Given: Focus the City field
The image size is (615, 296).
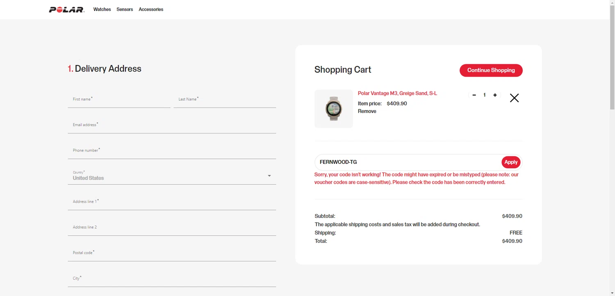Looking at the screenshot, I should [x=172, y=279].
